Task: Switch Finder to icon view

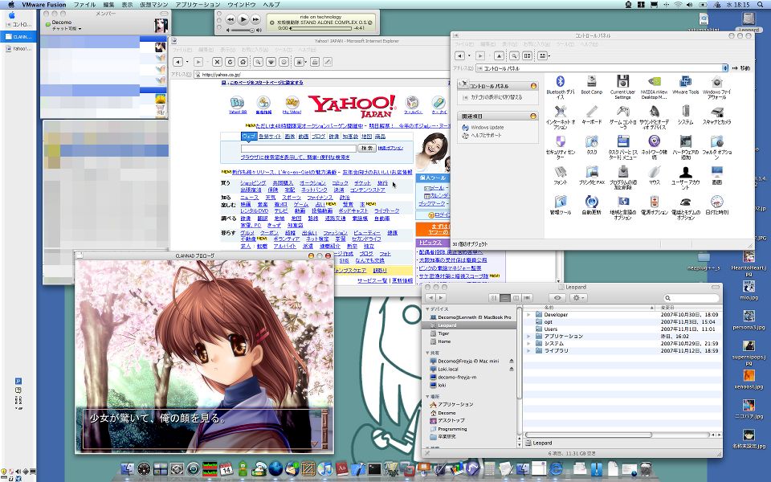Action: point(494,298)
